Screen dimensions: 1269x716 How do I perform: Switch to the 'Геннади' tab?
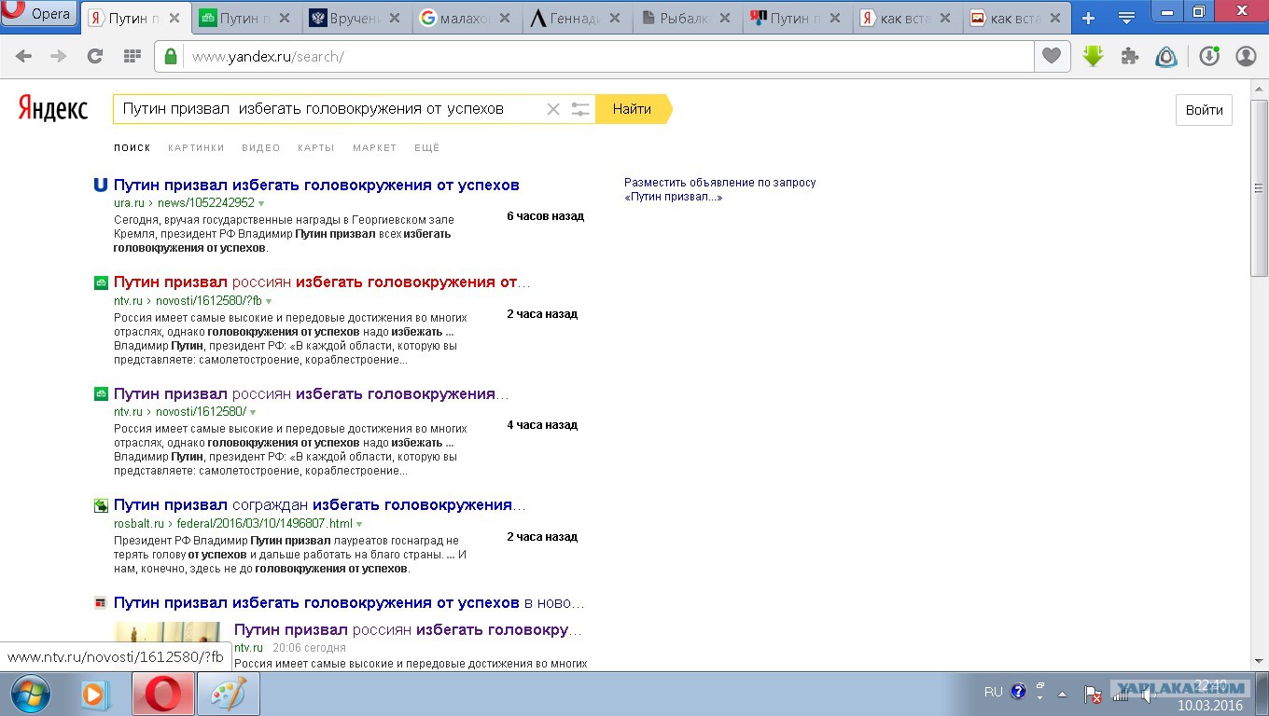[577, 18]
